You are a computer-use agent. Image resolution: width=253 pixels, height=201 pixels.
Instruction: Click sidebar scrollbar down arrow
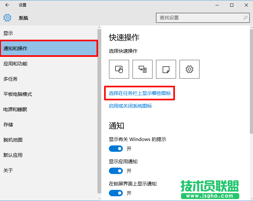99,198
